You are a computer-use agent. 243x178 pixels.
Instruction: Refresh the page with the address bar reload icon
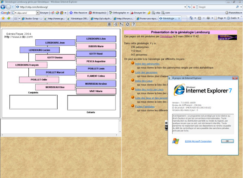(189, 7)
